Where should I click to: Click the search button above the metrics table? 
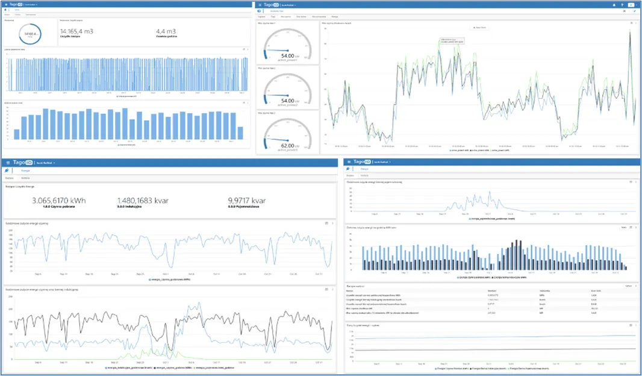pyautogui.click(x=628, y=286)
